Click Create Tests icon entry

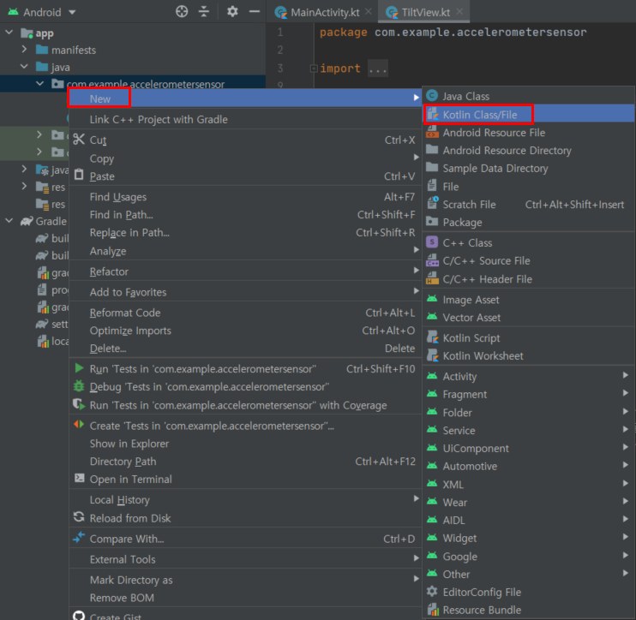pos(79,425)
